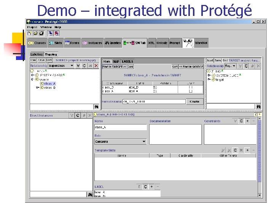Image resolution: width=274 pixels, height=205 pixels.
Task: Click the Constraints remove (-) icon
Action: tap(253, 121)
